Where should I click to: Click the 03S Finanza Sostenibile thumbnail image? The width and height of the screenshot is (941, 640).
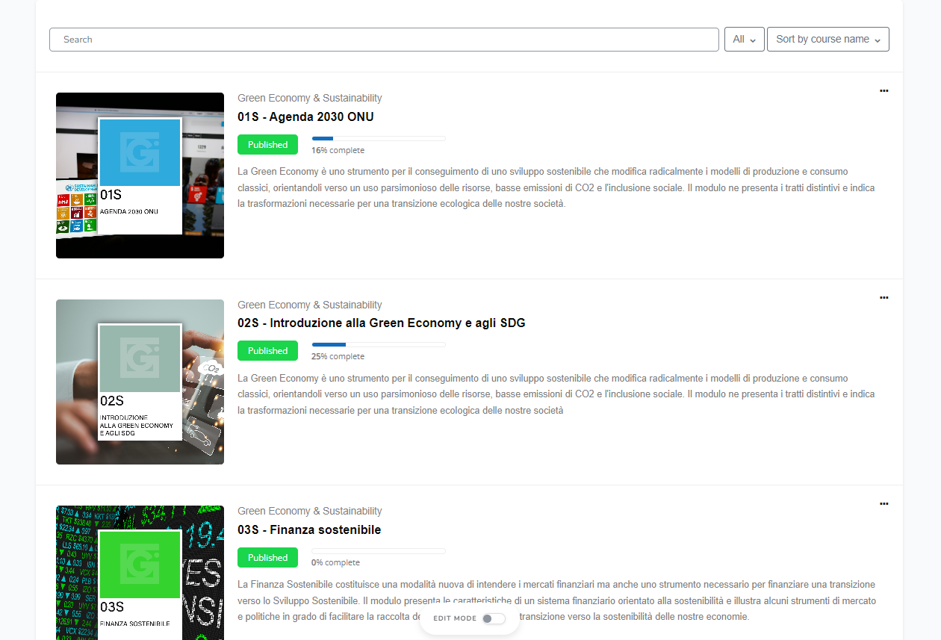pyautogui.click(x=140, y=573)
